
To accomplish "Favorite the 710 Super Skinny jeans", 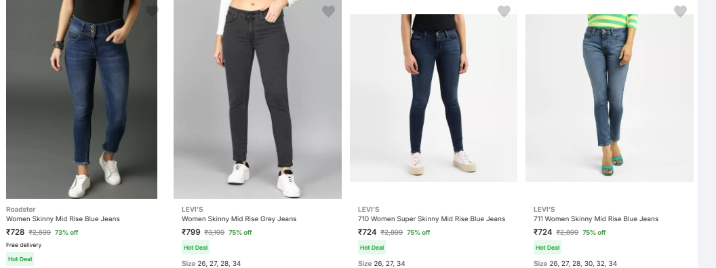I will [504, 11].
